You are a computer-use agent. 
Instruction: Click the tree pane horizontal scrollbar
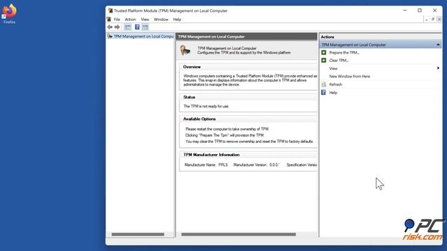(x=138, y=234)
